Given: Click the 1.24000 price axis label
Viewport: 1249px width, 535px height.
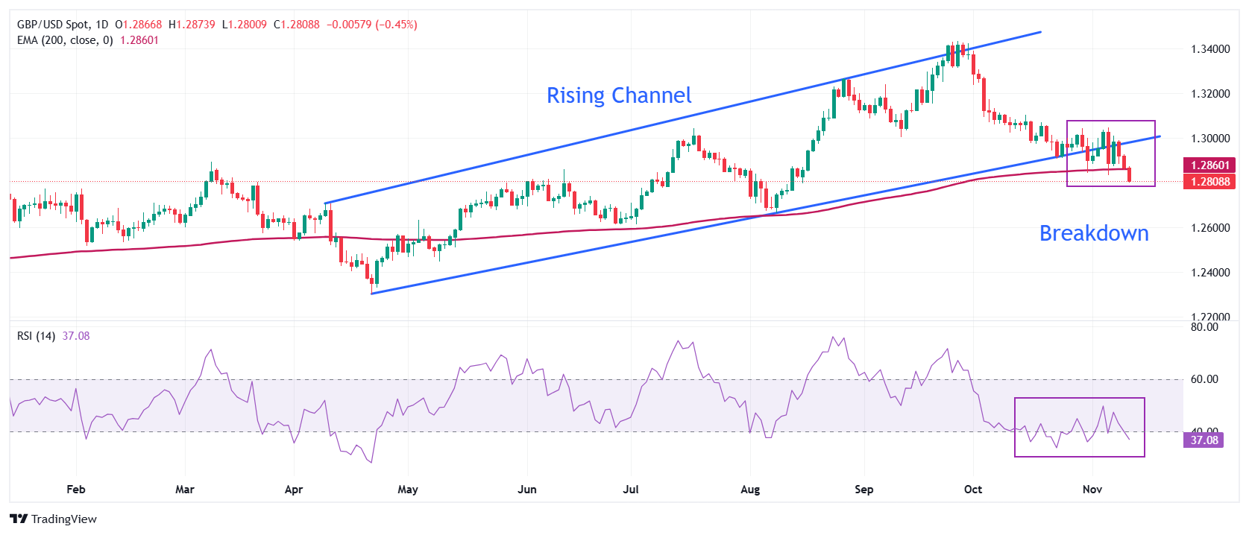Looking at the screenshot, I should click(1209, 273).
